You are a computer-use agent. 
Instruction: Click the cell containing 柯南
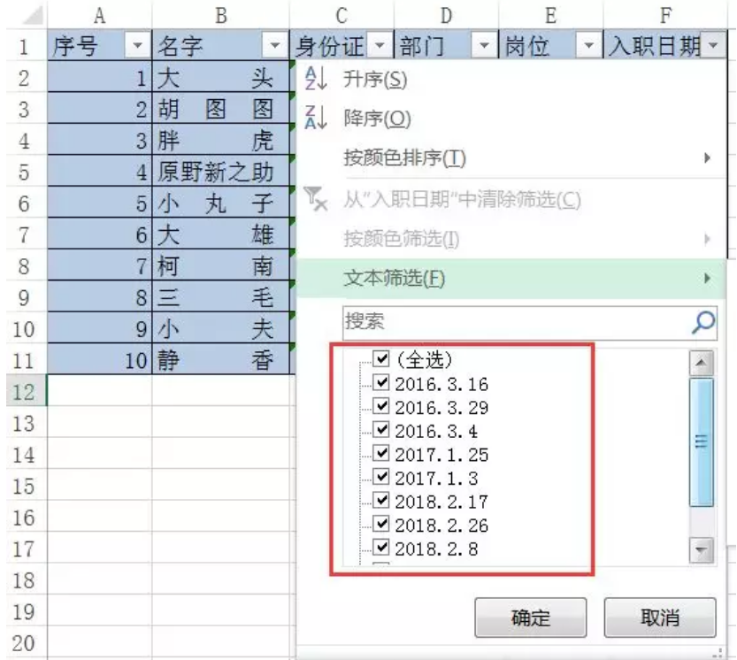[x=221, y=266]
